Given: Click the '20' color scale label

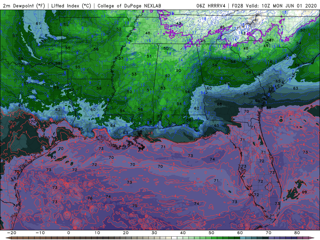Looking at the screenshot, I should [x=126, y=233].
